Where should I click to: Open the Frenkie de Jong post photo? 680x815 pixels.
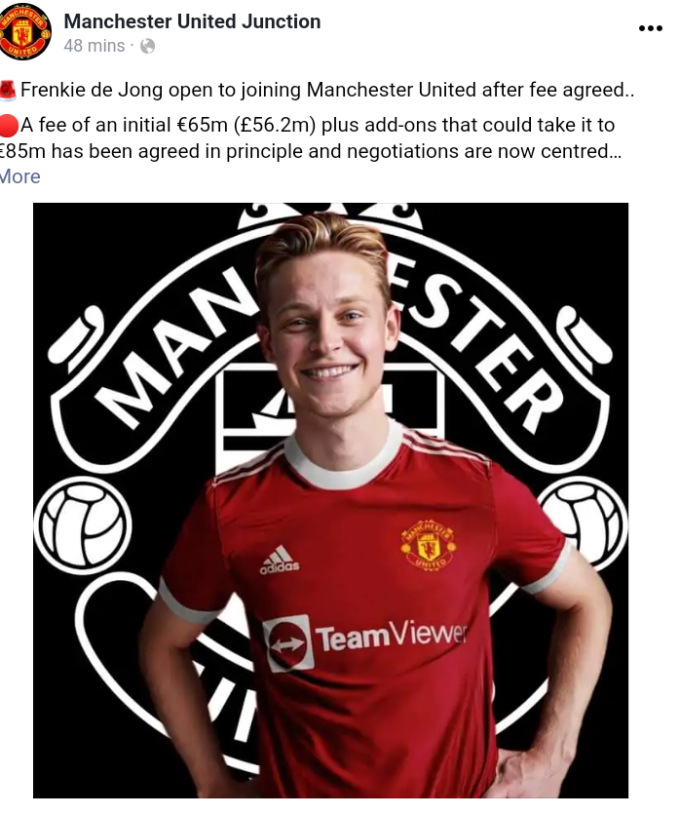coord(330,500)
